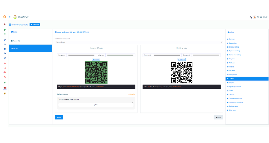The height and width of the screenshot is (143, 269).
Task: Click the home icon in breadcrumb
Action: pos(55,32)
